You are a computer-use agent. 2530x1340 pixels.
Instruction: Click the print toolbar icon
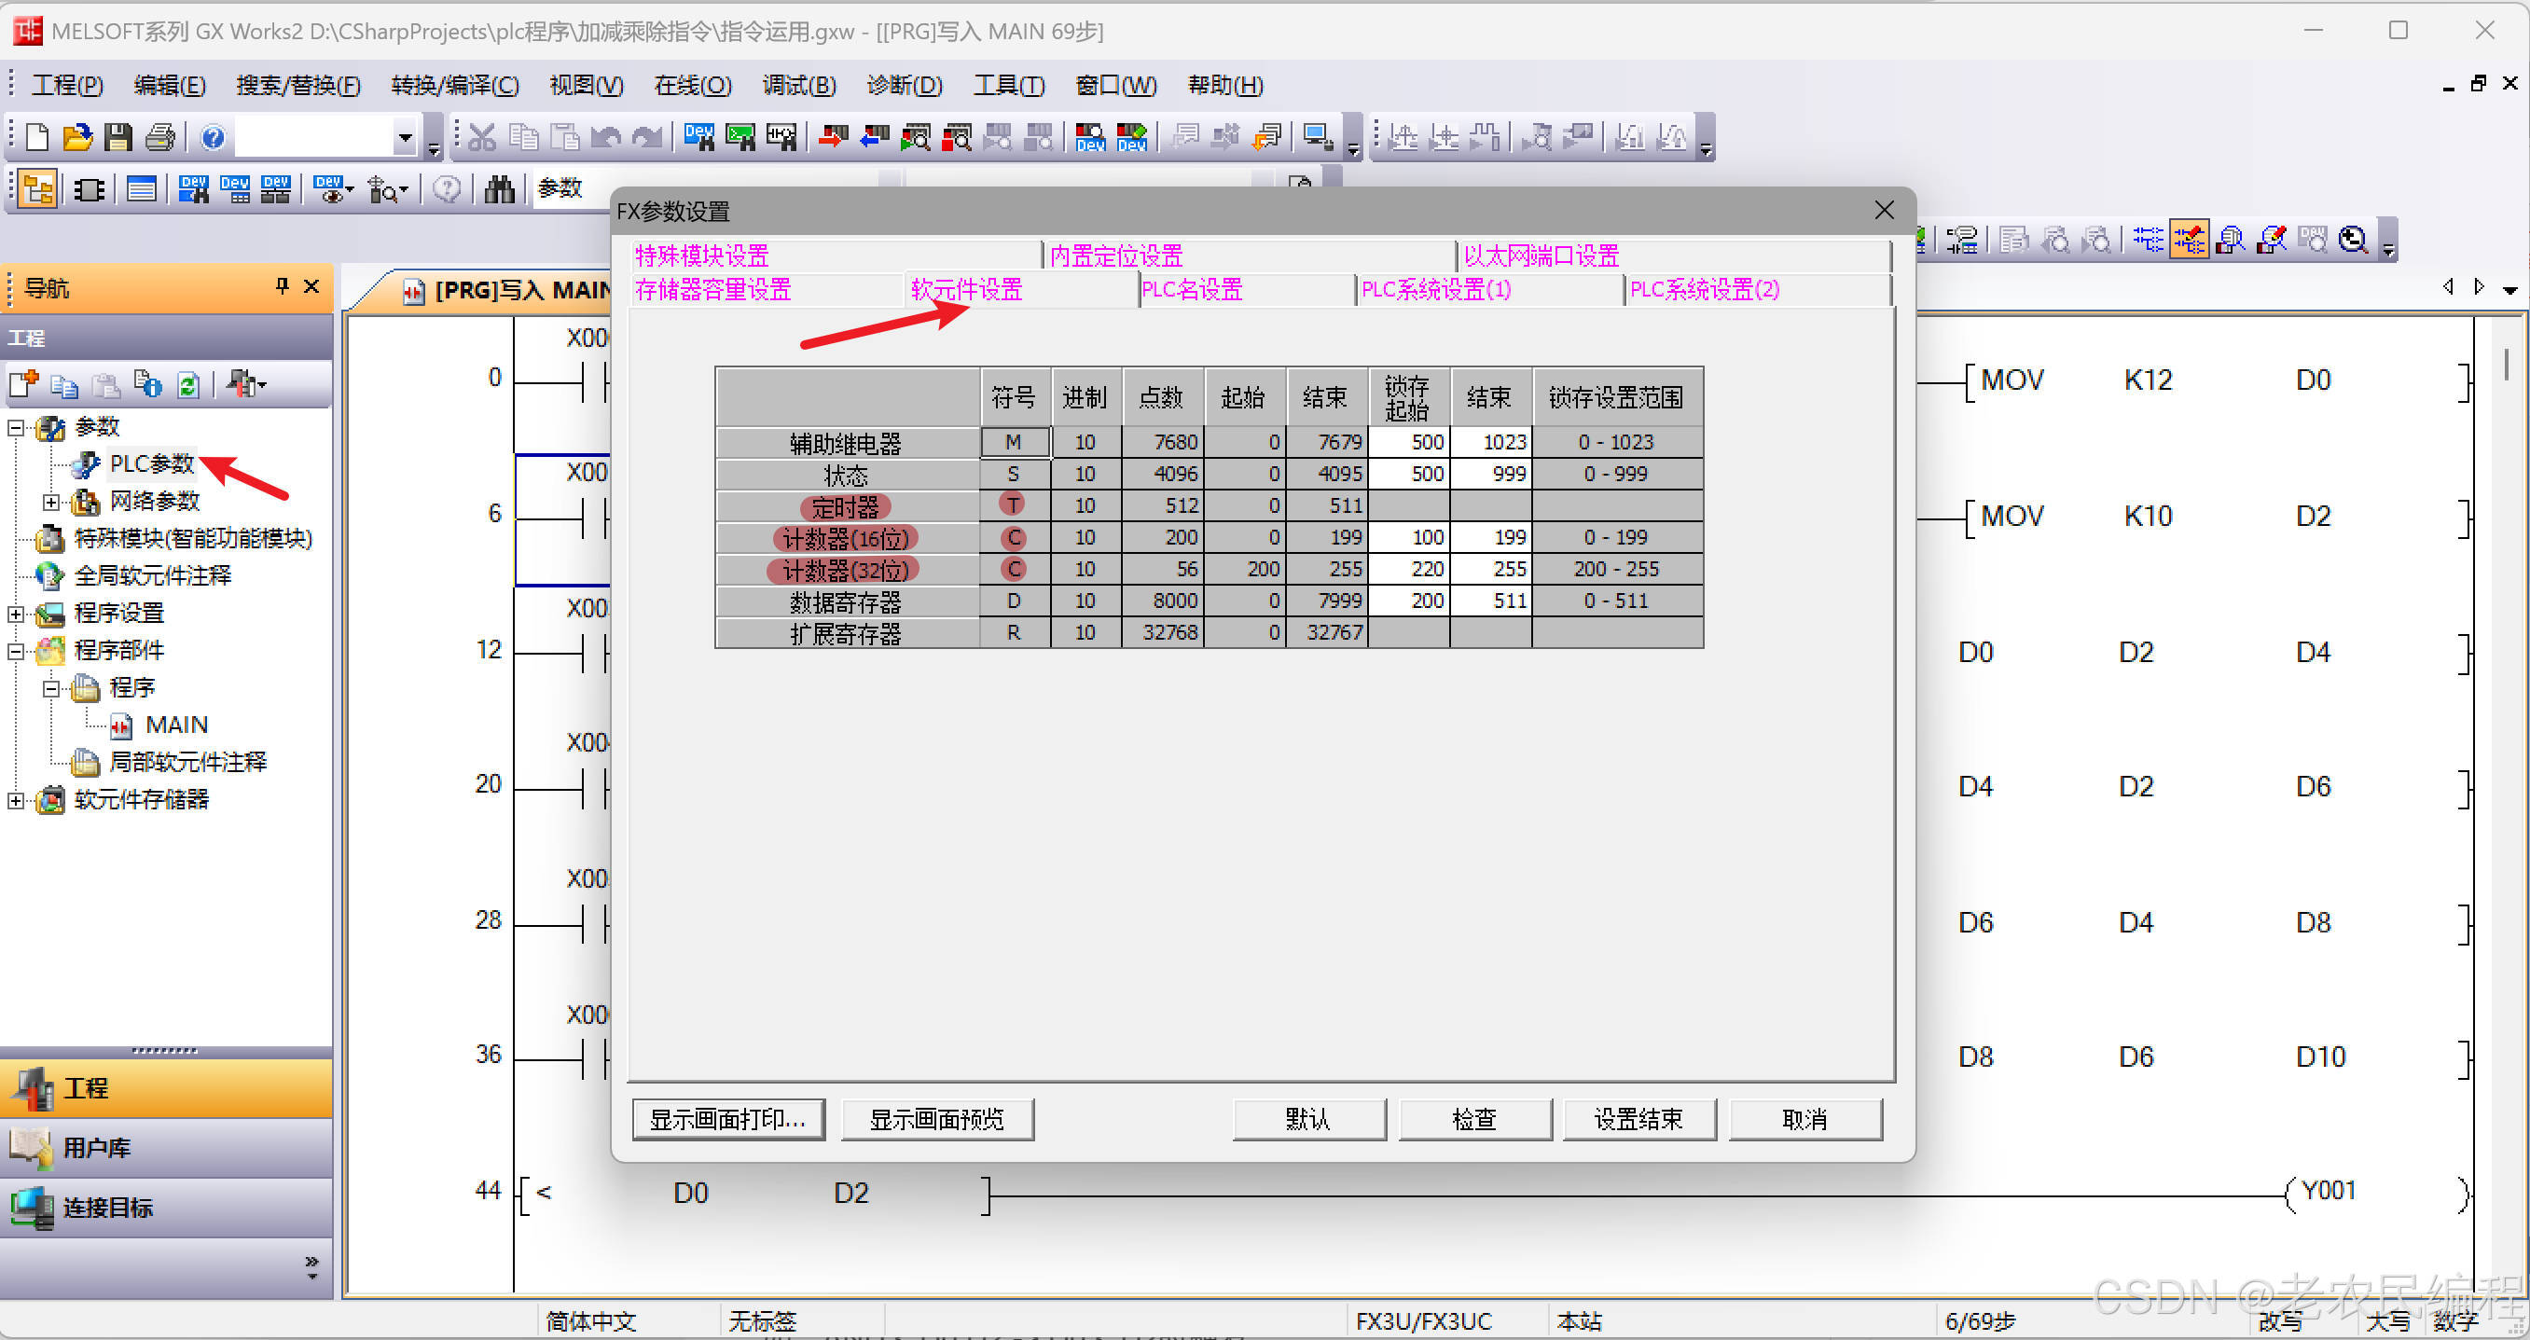click(x=160, y=136)
